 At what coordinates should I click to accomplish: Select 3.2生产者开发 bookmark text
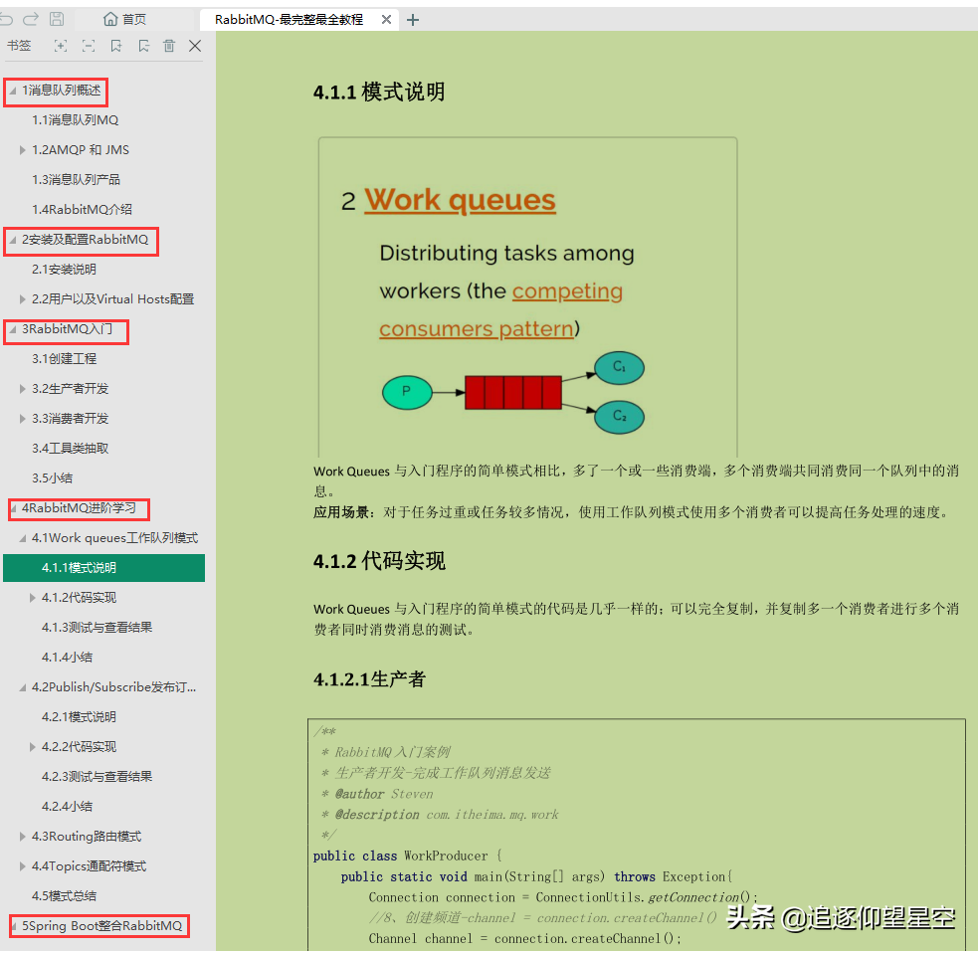pos(70,389)
